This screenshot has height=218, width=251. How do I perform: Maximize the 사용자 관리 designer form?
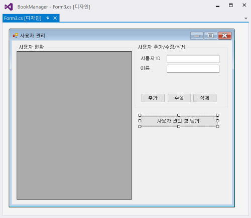(x=210, y=36)
